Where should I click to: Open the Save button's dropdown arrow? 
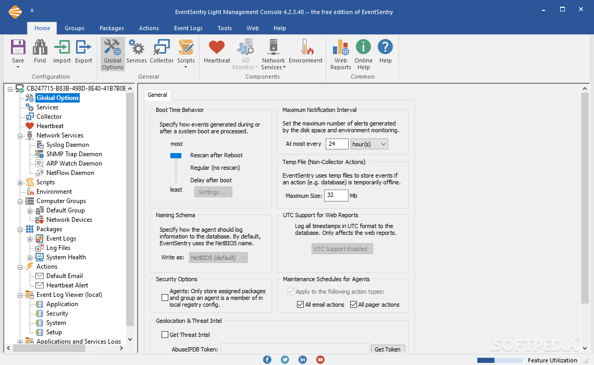[x=18, y=67]
